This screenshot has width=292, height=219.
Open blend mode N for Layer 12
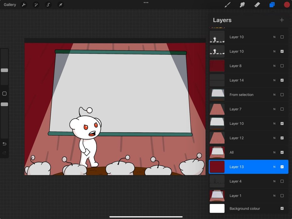click(274, 138)
